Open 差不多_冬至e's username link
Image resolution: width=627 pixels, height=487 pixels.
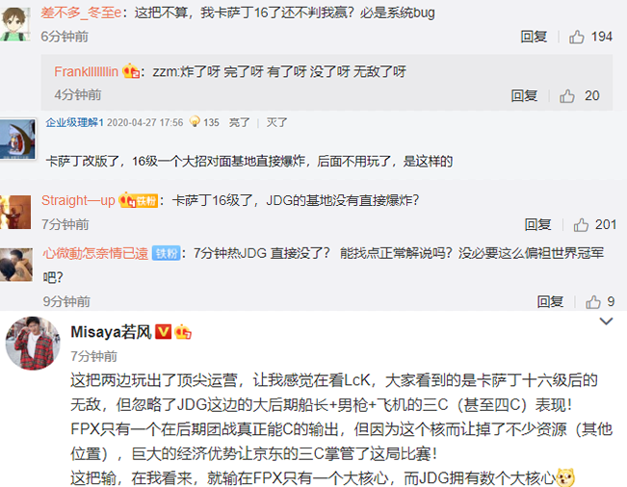(x=81, y=13)
